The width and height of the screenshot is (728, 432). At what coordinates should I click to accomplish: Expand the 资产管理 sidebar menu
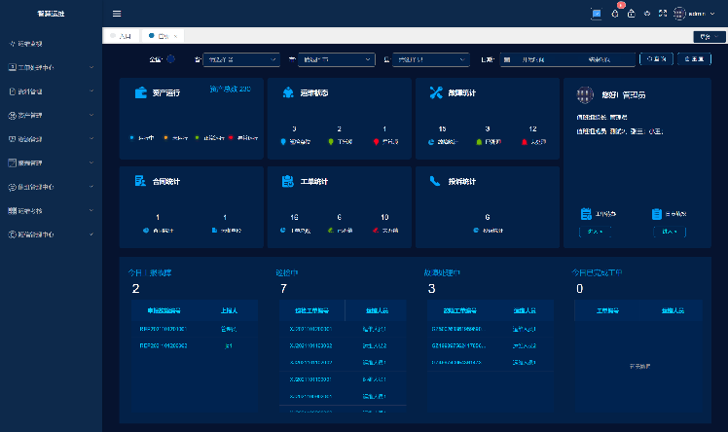51,114
